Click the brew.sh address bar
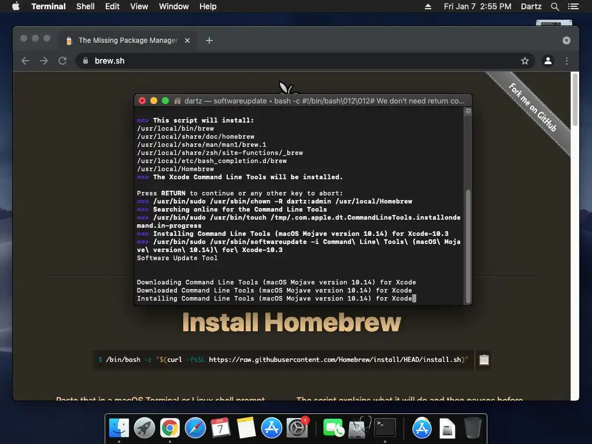 pos(305,61)
